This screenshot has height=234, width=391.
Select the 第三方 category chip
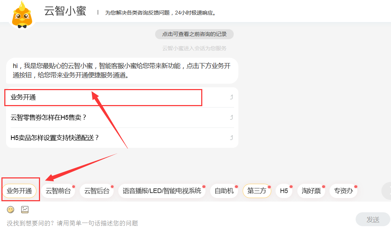[257, 191]
